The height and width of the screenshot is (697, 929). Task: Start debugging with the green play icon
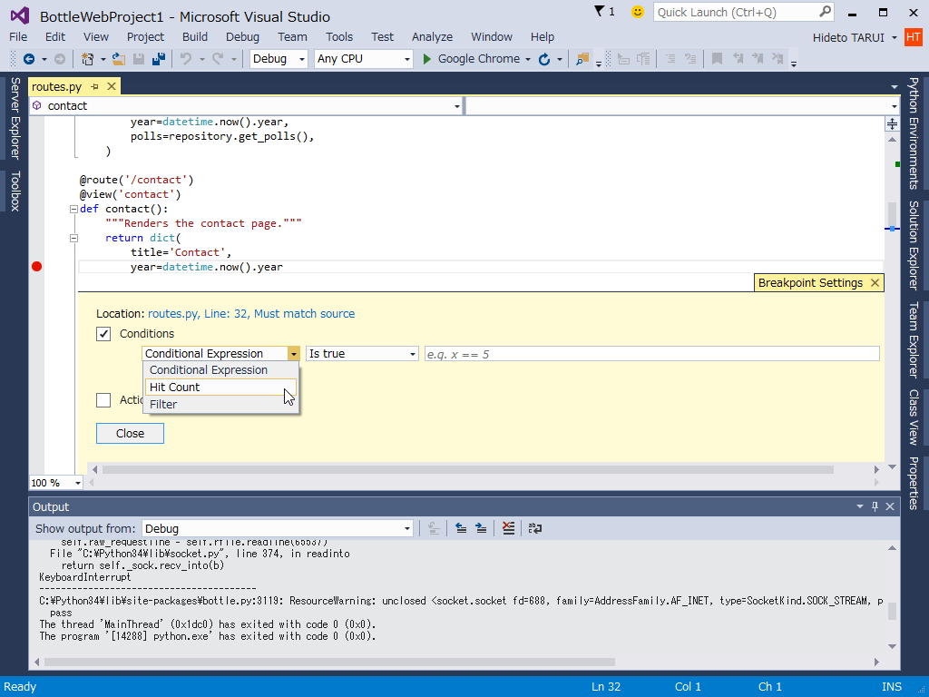427,59
